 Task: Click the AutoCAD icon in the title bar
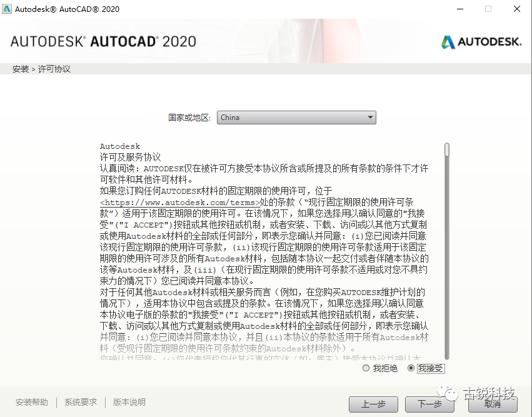pos(8,9)
